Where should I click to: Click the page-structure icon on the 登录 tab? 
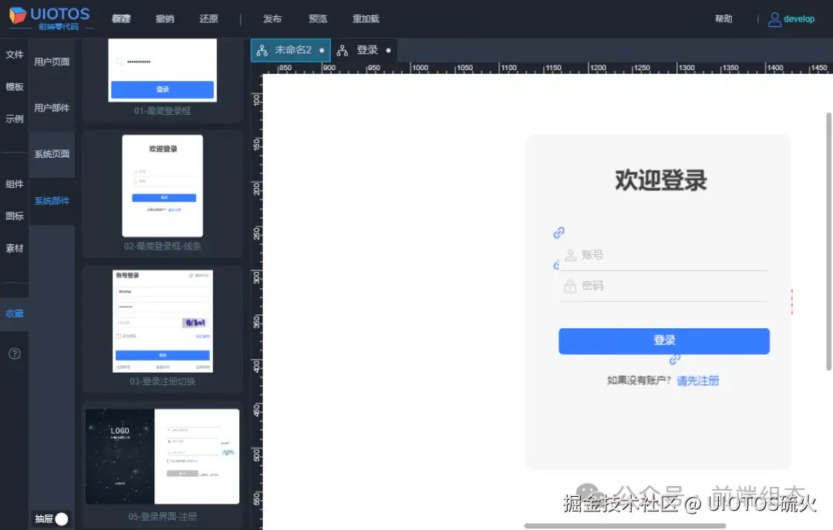click(342, 49)
